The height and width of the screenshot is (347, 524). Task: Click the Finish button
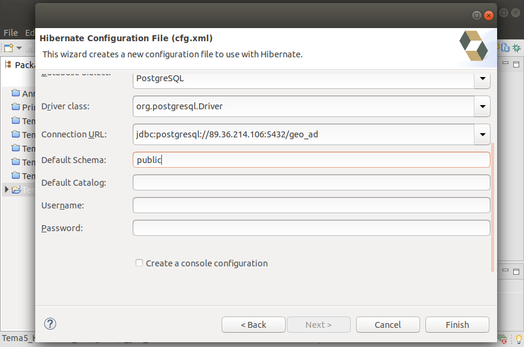click(x=457, y=325)
